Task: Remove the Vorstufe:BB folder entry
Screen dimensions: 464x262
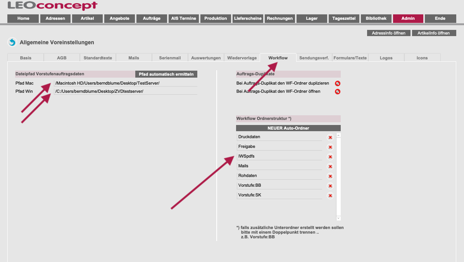Action: point(330,186)
